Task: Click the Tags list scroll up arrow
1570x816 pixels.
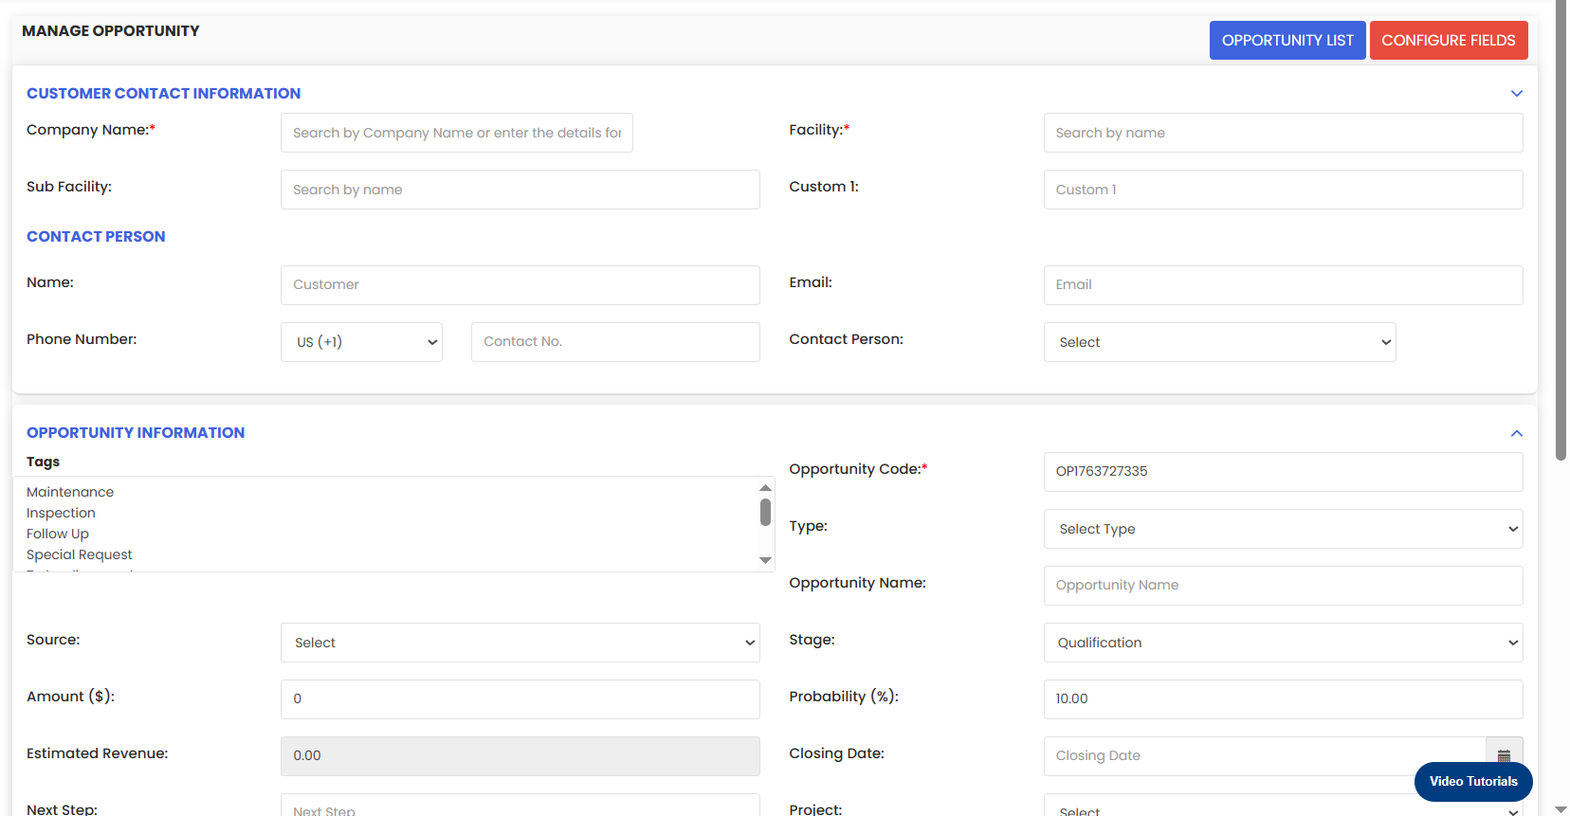Action: [x=765, y=487]
